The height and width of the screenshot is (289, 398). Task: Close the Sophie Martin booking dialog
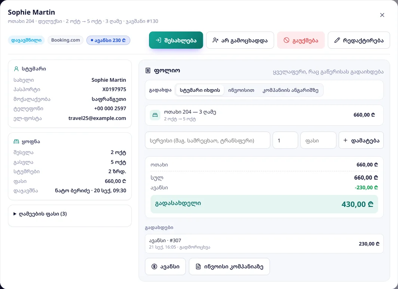(x=382, y=15)
